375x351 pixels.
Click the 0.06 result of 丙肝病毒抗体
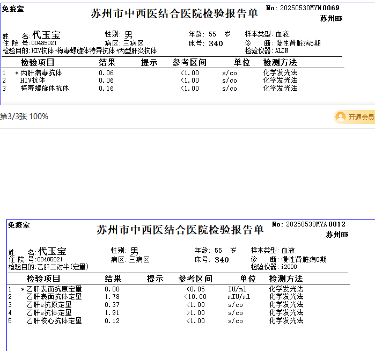pyautogui.click(x=106, y=73)
